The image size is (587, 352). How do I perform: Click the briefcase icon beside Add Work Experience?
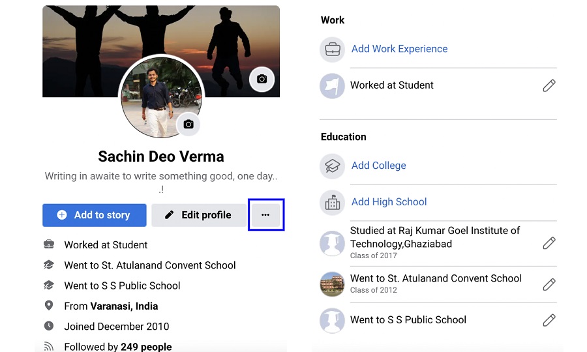(x=332, y=50)
